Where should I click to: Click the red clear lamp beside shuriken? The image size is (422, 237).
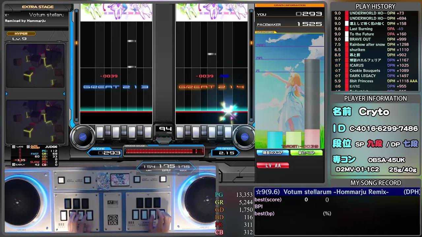point(347,50)
